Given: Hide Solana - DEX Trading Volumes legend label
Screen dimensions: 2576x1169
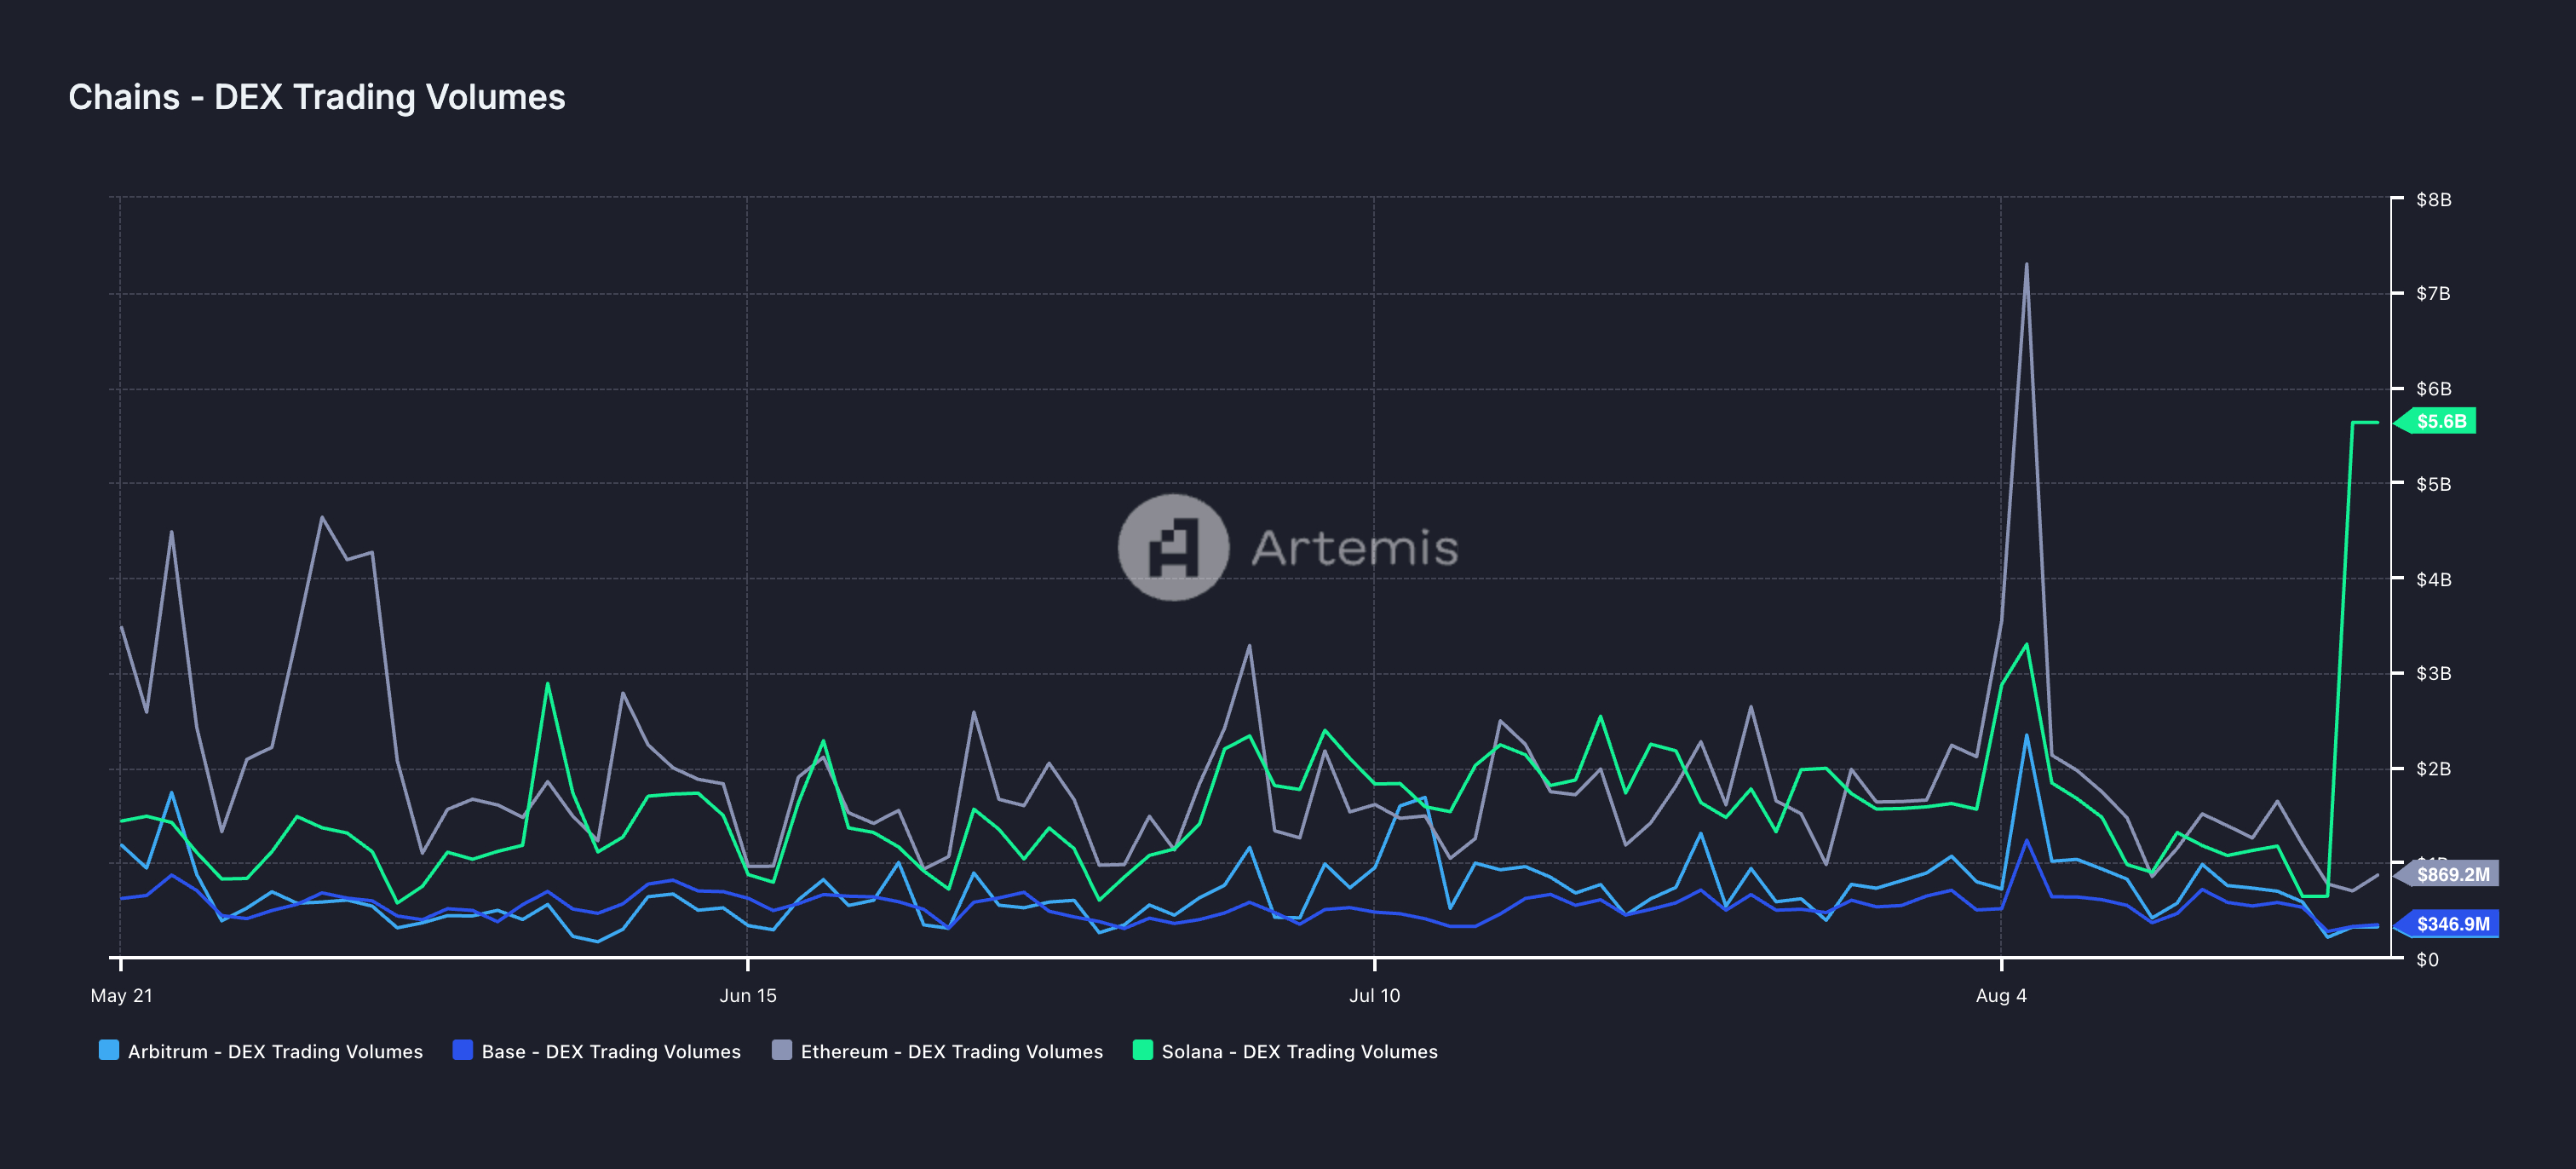Looking at the screenshot, I should click(x=1299, y=1051).
